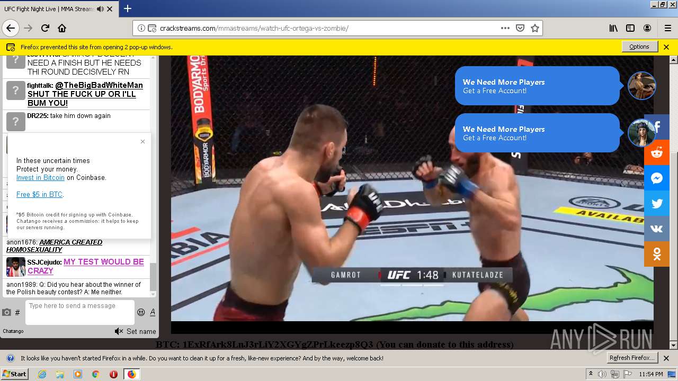Open the Library history and bookmarks
This screenshot has width=678, height=381.
[x=613, y=28]
